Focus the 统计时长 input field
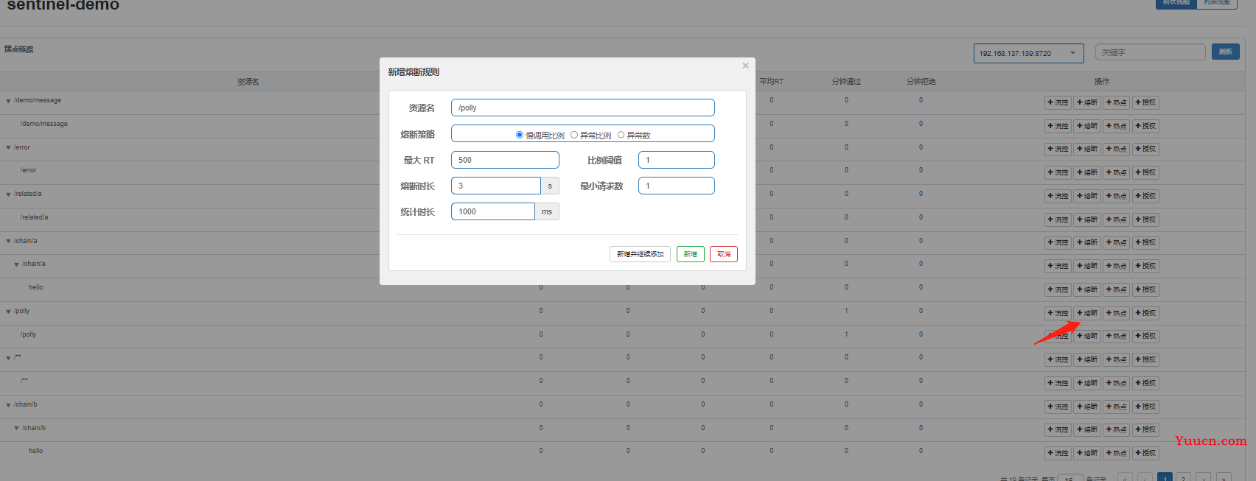Screen dimensions: 1256x481 coord(493,211)
